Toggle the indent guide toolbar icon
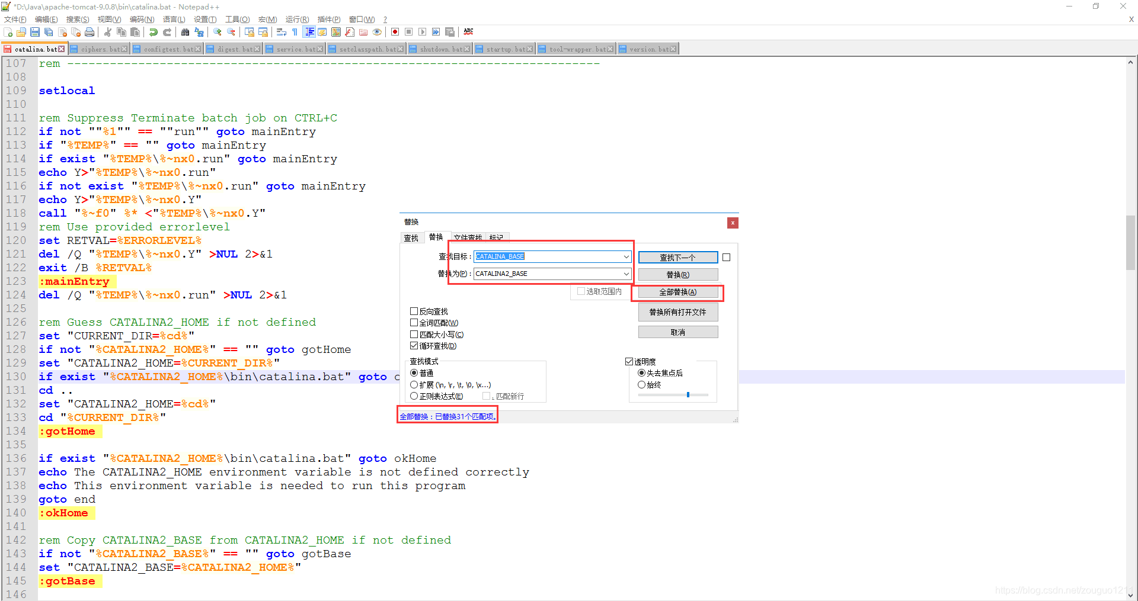The width and height of the screenshot is (1138, 601). [309, 32]
